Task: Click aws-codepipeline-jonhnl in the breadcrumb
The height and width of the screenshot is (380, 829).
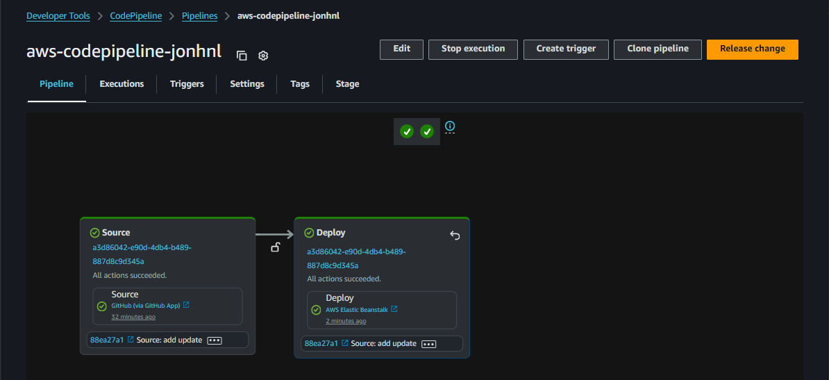Action: point(288,16)
